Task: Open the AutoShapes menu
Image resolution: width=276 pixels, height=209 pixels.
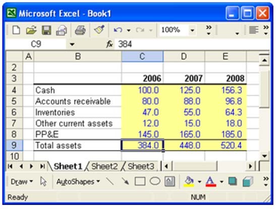Action: coord(78,182)
